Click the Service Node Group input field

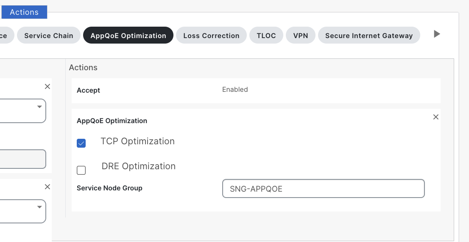(323, 189)
